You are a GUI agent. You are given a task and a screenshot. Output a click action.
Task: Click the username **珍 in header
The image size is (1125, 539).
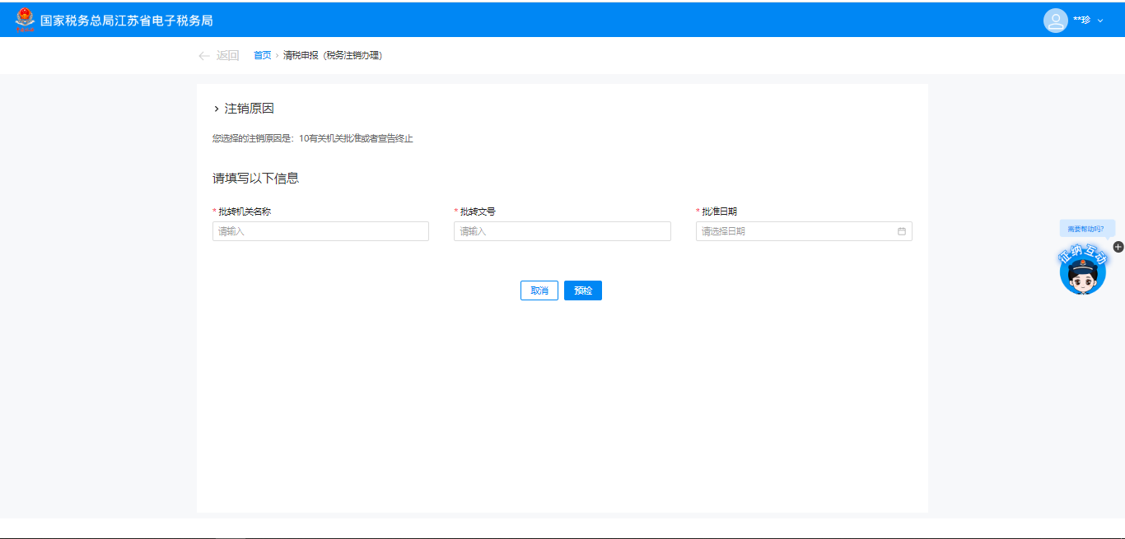pos(1081,20)
